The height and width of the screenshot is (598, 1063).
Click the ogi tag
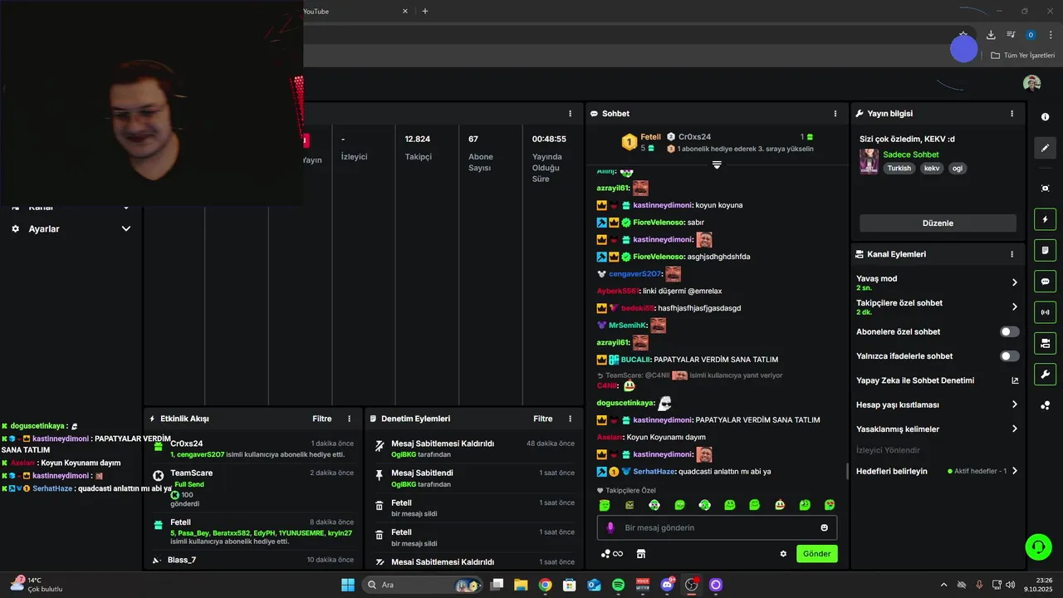pos(958,168)
